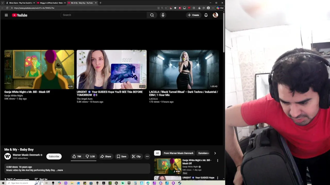This screenshot has width=330, height=185.
Task: Open Steam from the taskbar
Action: tap(180, 183)
